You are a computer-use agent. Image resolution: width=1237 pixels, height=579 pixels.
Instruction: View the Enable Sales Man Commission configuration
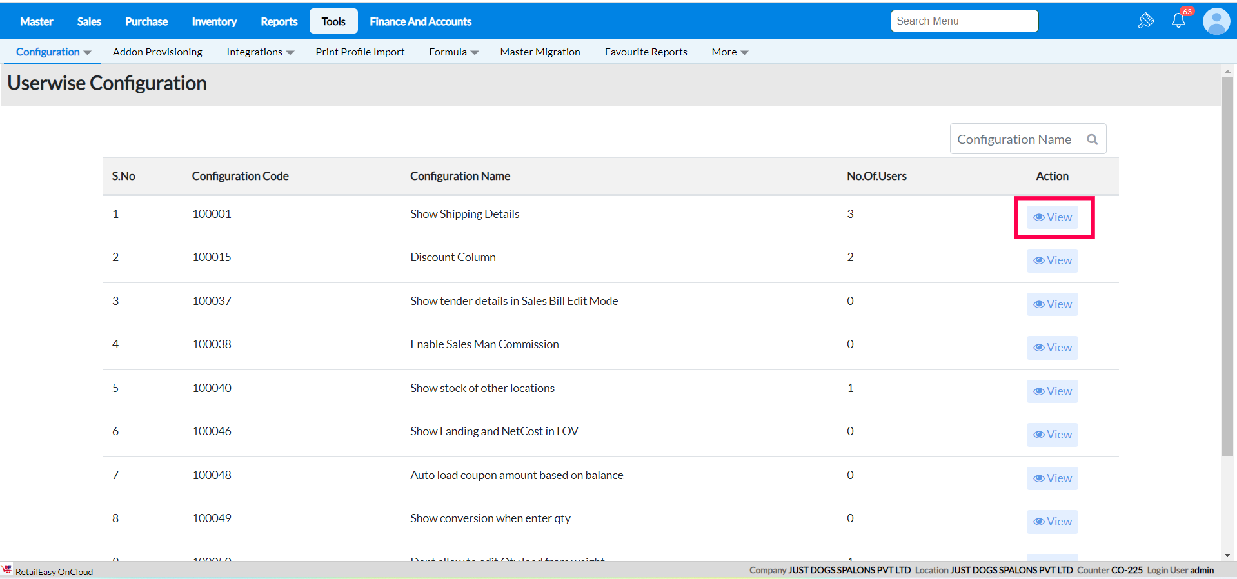[1052, 348]
